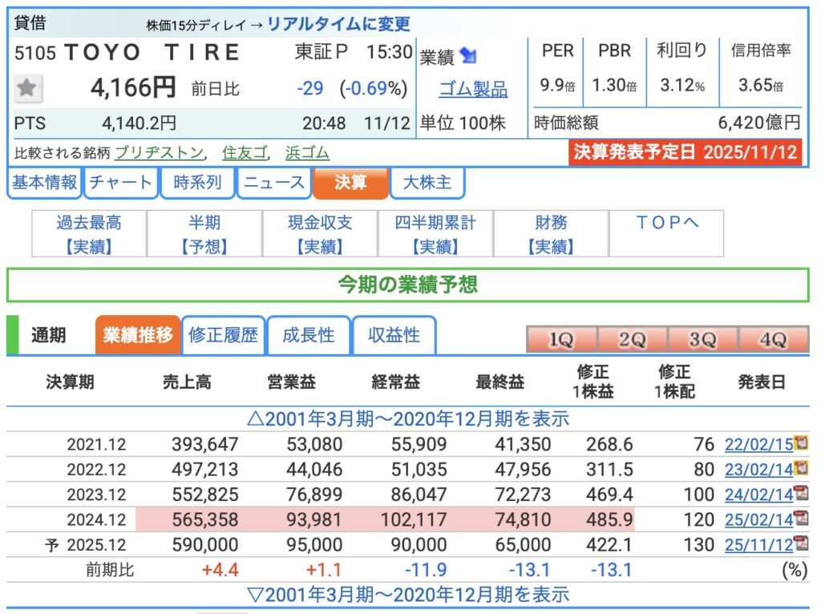821x614 pixels.
Task: Switch to 修正履歴 tab
Action: pos(223,335)
